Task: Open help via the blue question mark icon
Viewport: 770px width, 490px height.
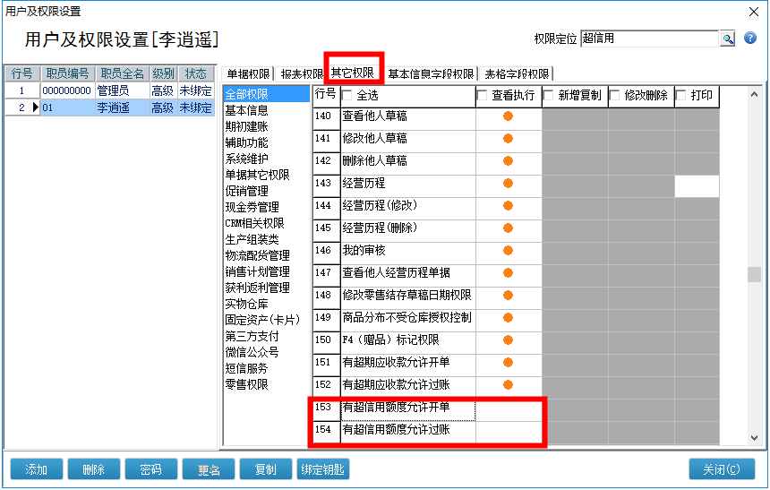Action: [x=750, y=39]
